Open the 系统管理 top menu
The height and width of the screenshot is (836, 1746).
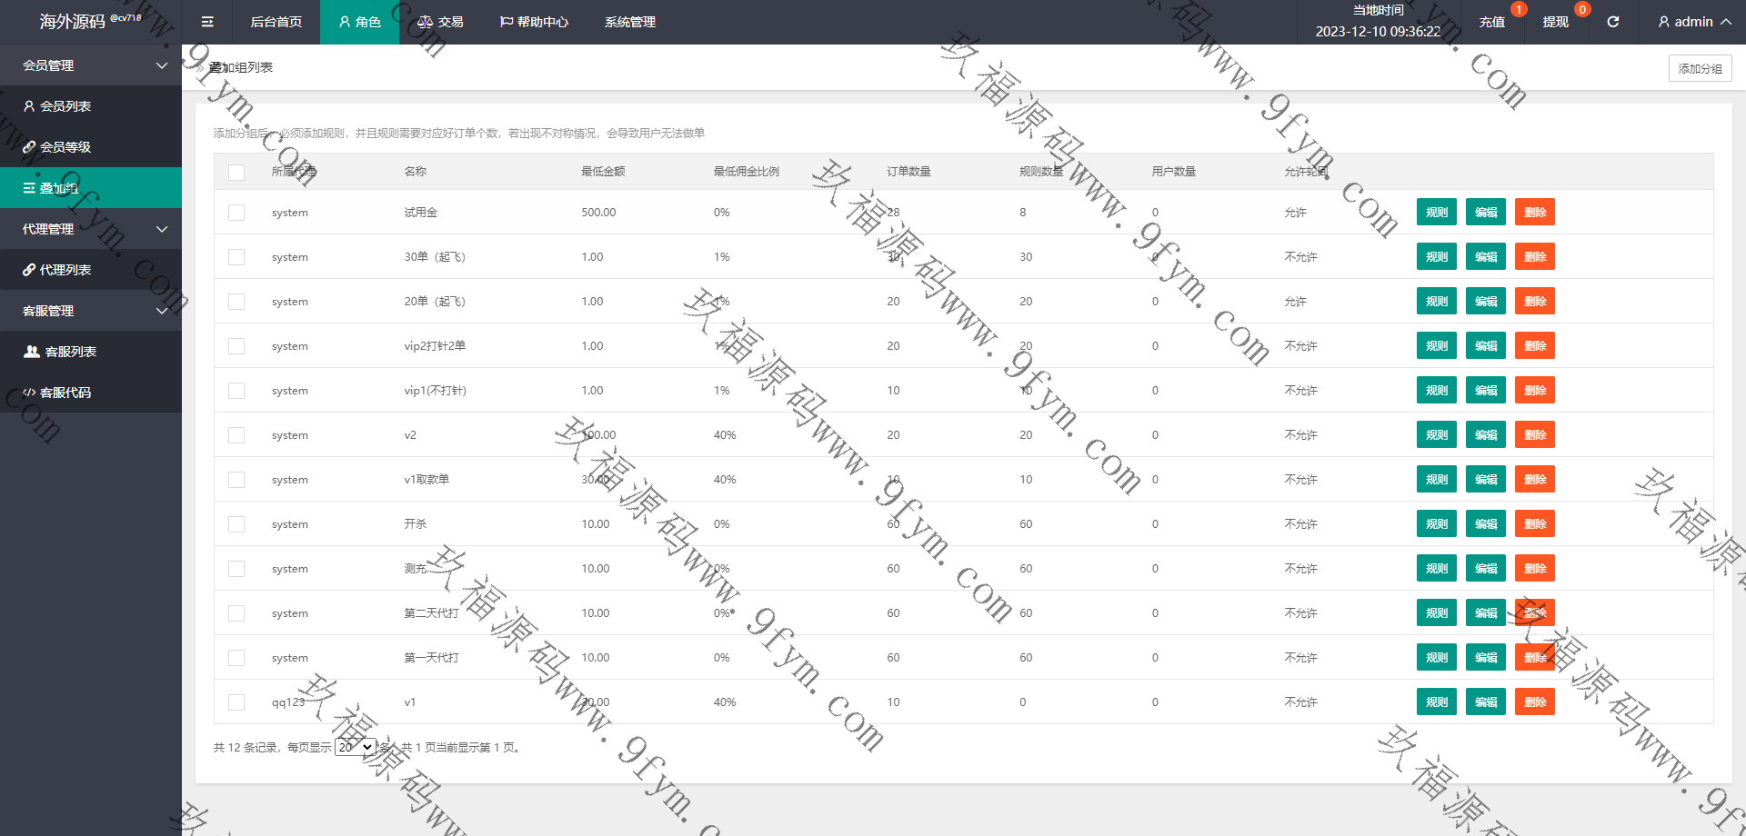tap(629, 22)
